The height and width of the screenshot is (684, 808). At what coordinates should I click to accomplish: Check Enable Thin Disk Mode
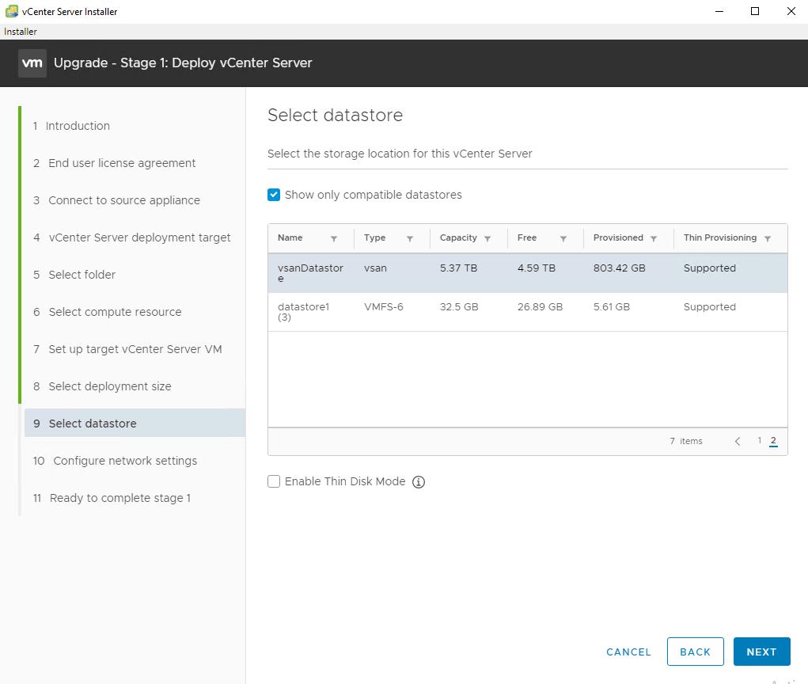(274, 481)
